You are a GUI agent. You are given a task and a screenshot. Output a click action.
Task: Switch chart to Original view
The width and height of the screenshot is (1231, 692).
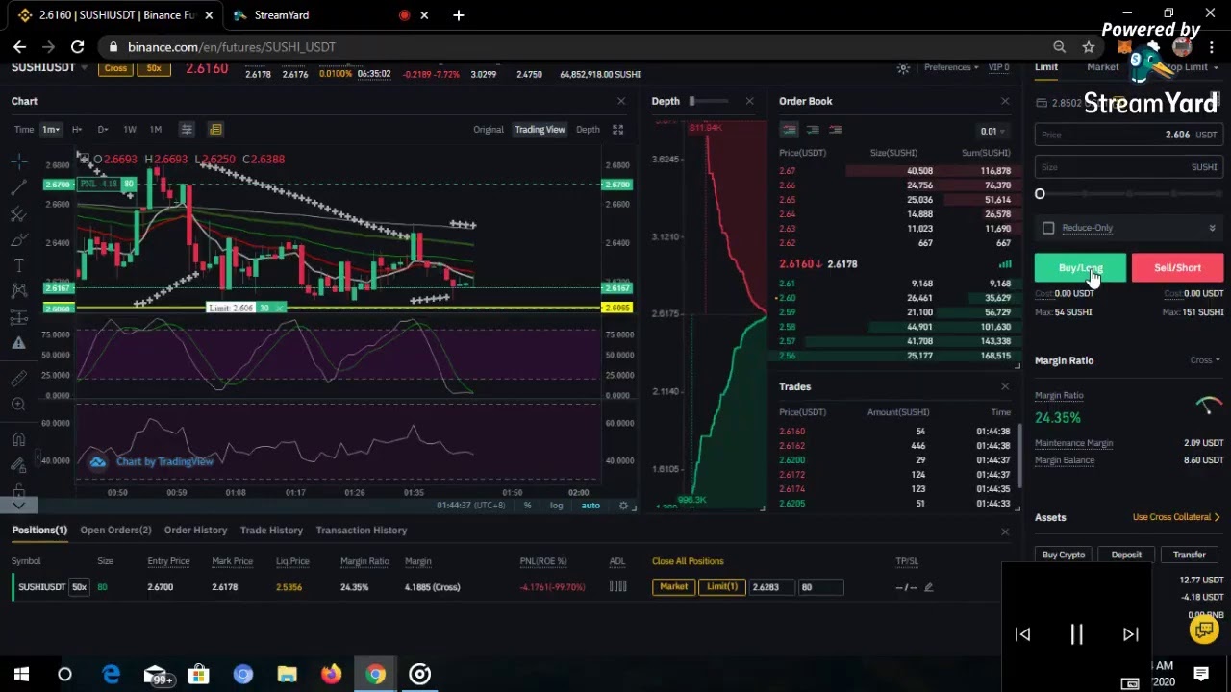point(488,130)
